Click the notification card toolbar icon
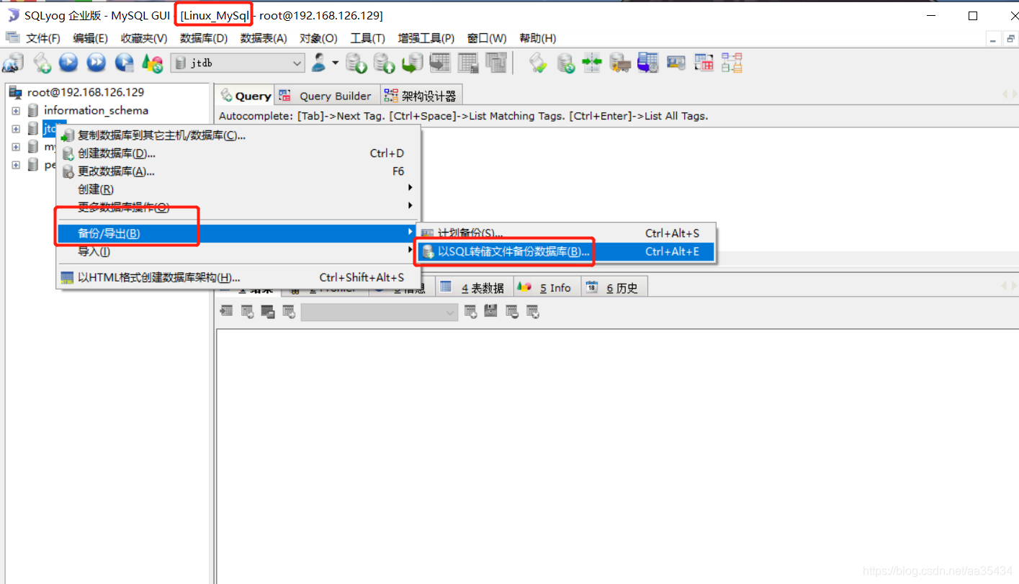Screen dimensions: 1019x584 pyautogui.click(x=675, y=63)
